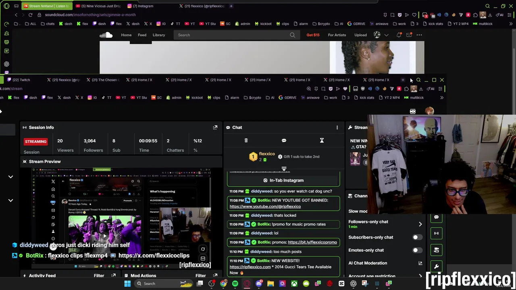
Task: Open SoundCloud messages envelope icon
Action: (x=409, y=35)
